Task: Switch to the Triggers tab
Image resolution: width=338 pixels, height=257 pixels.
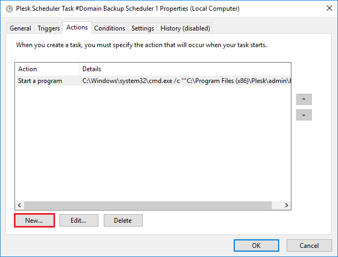Action: [49, 28]
